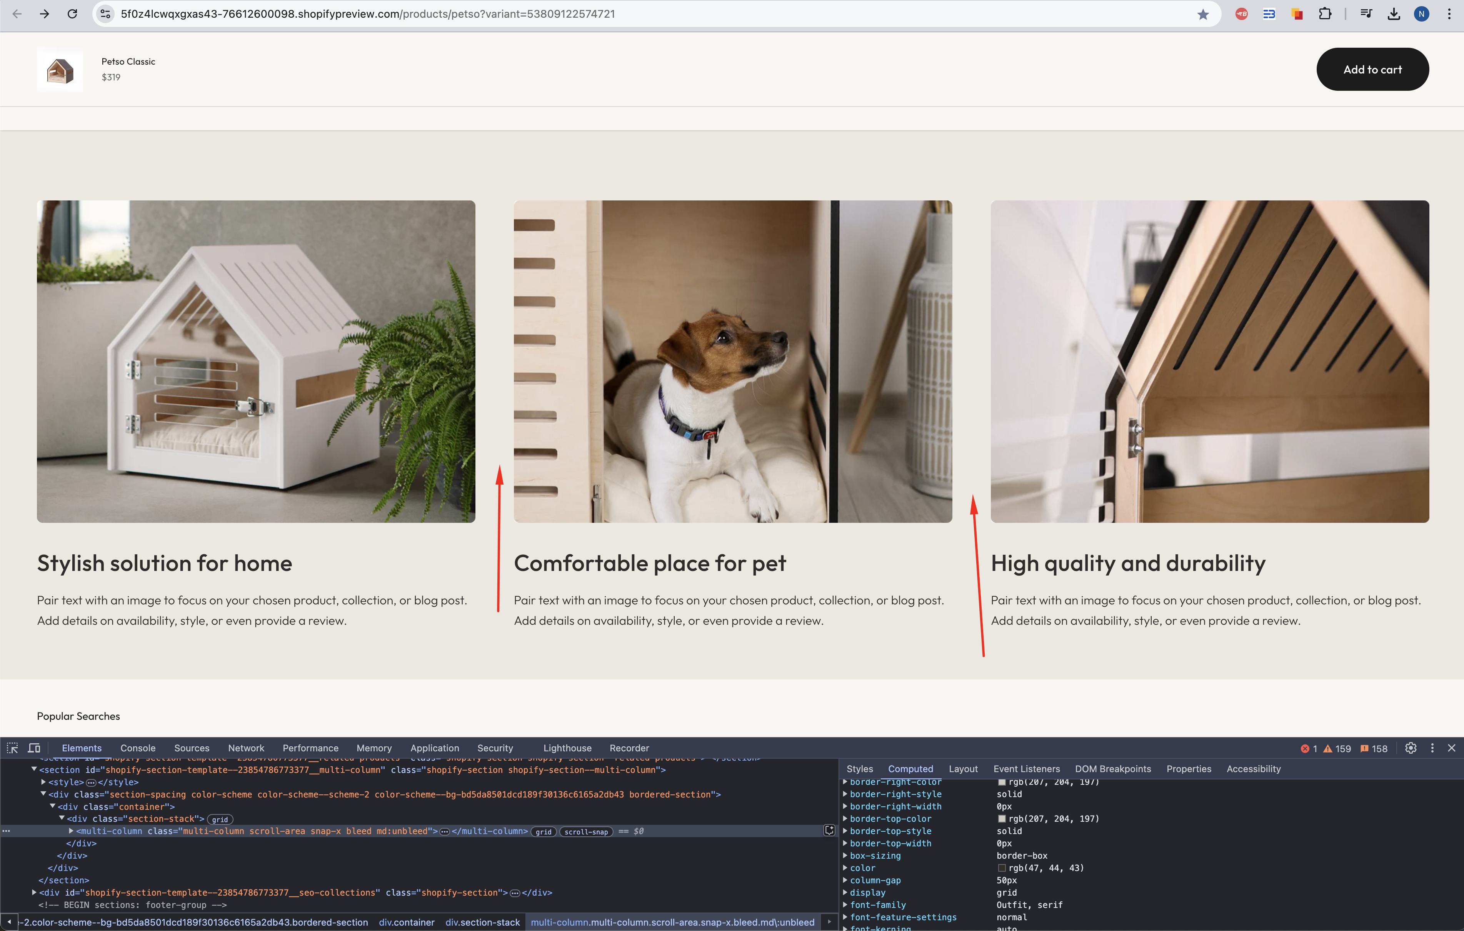
Task: Expand the style tag node
Action: click(43, 782)
